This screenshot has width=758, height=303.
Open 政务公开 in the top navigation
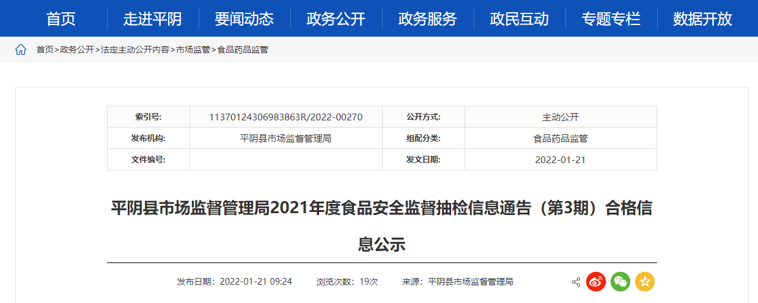tap(336, 19)
